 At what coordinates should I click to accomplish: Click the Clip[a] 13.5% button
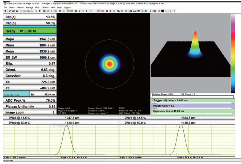click(30, 17)
